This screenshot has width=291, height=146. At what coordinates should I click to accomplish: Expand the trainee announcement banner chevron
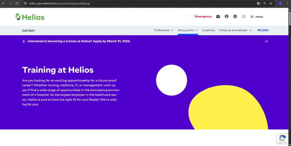pos(266,41)
